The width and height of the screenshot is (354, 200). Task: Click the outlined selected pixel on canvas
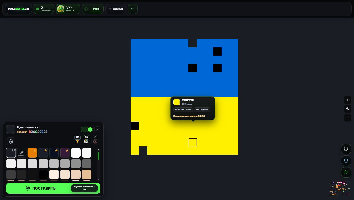coord(193,142)
